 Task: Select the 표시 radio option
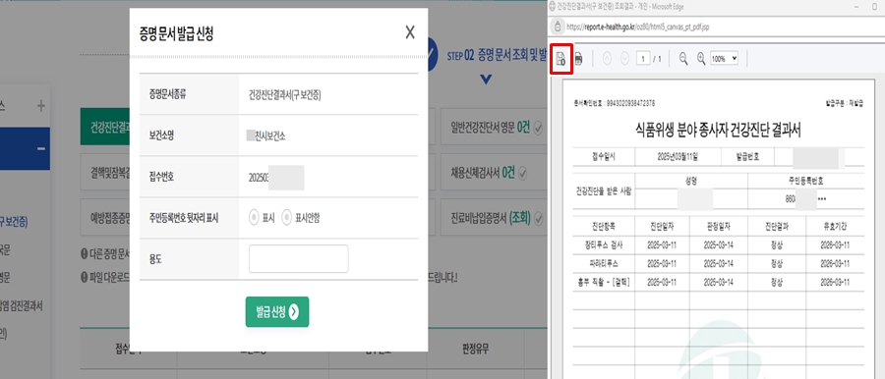pos(254,218)
